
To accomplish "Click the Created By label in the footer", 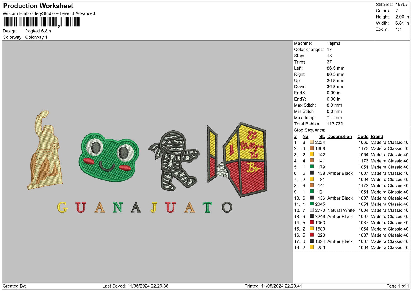I will pos(14,286).
